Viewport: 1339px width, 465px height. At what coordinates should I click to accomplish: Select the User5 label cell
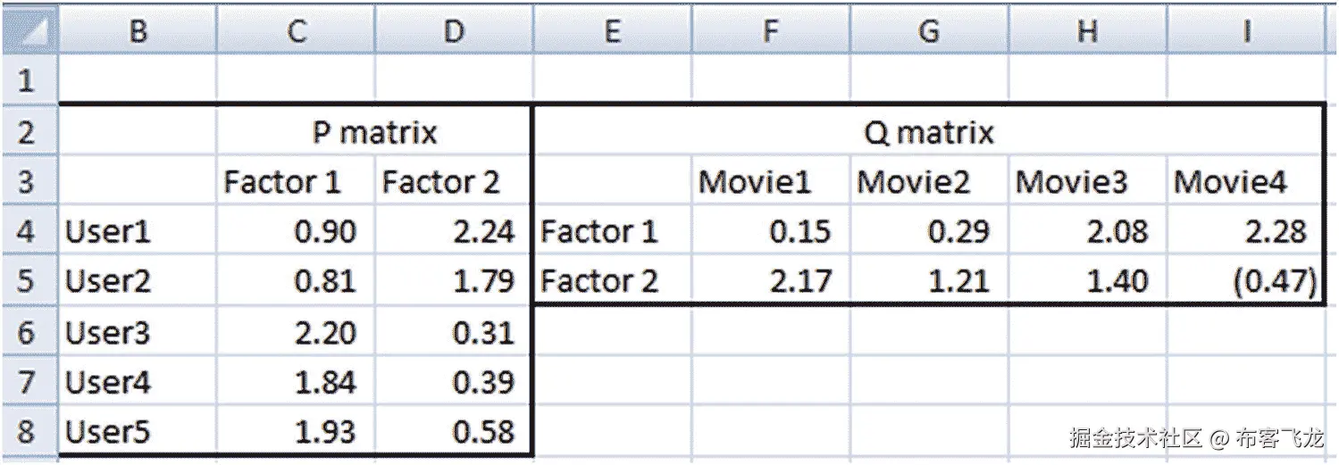(138, 433)
